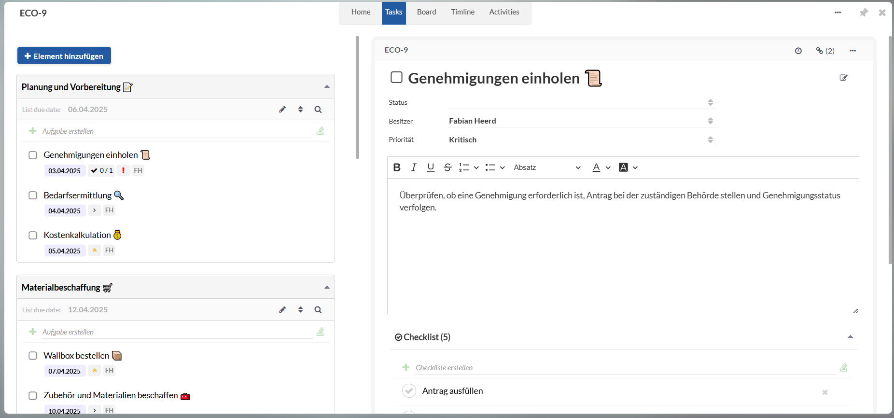The width and height of the screenshot is (894, 418).
Task: Open the Priorität dropdown showing Kritisch
Action: point(581,140)
